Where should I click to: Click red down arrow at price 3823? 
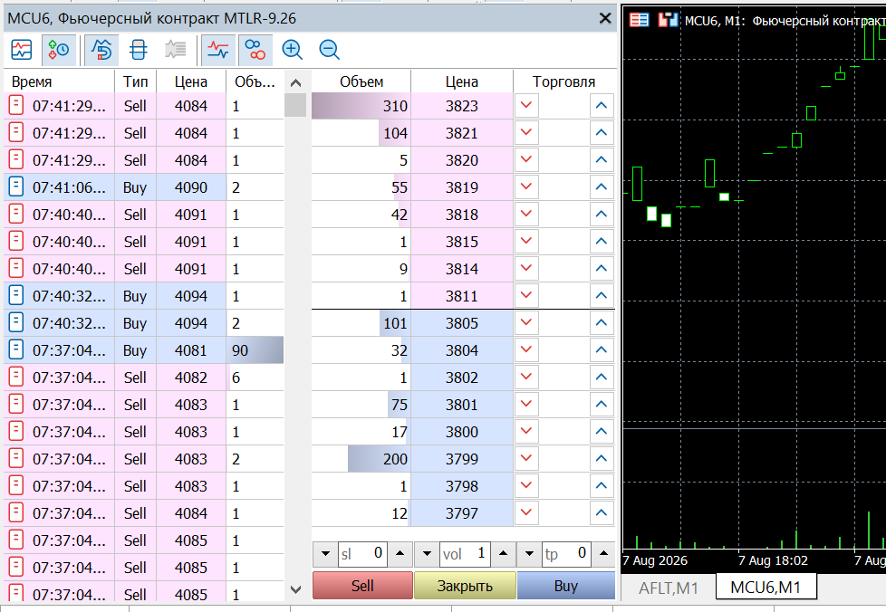(x=526, y=106)
